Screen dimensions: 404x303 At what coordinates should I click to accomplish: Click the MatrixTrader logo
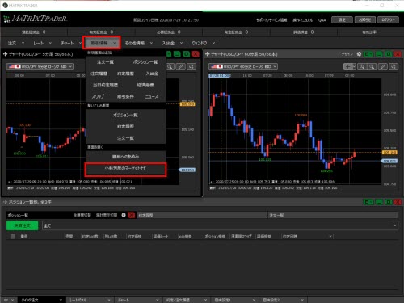coord(35,19)
